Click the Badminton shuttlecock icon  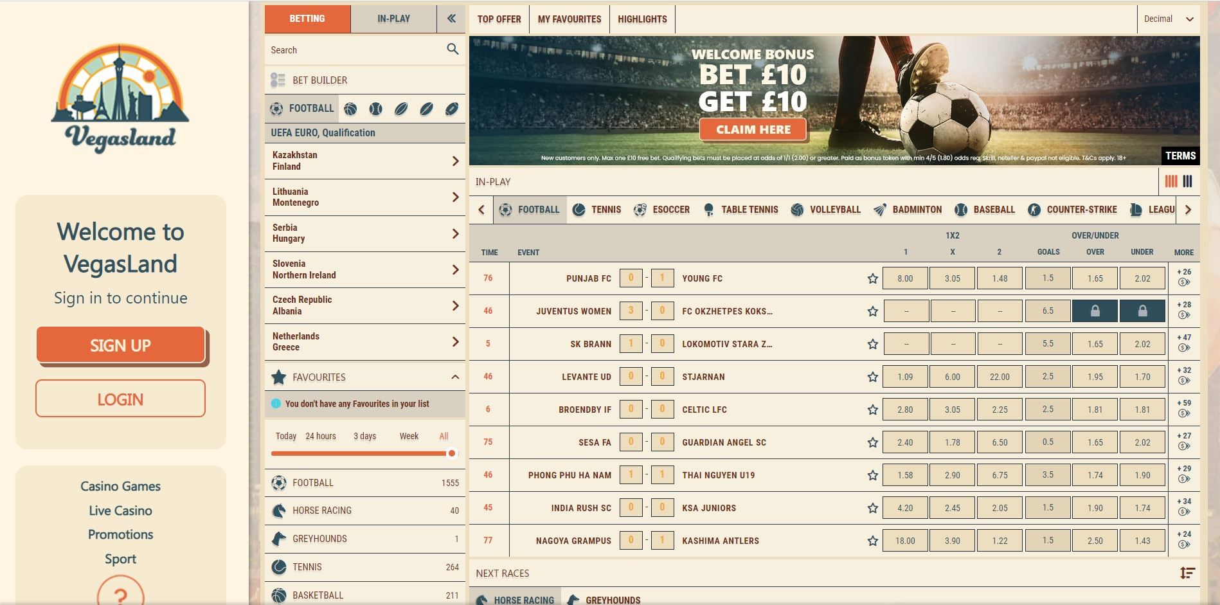point(879,210)
